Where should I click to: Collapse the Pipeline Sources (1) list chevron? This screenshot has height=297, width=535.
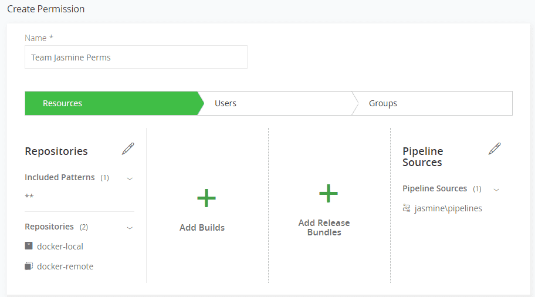[496, 189]
